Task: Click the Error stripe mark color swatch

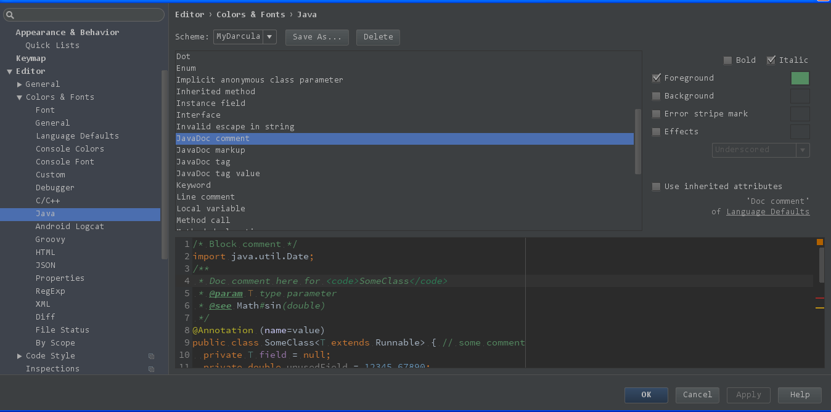Action: click(800, 114)
